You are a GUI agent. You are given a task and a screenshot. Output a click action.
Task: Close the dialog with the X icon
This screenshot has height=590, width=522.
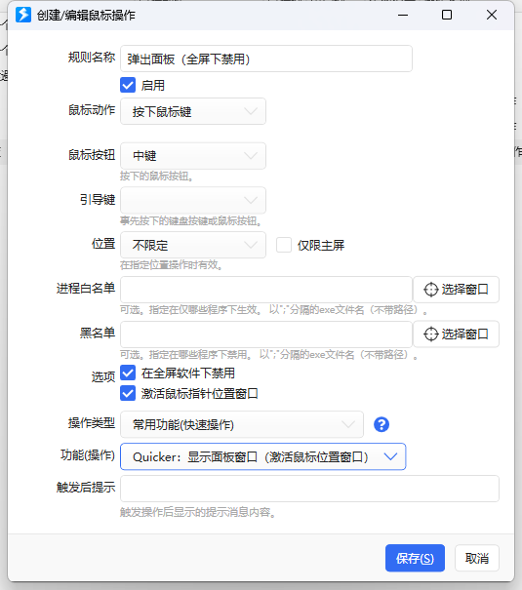pos(492,15)
